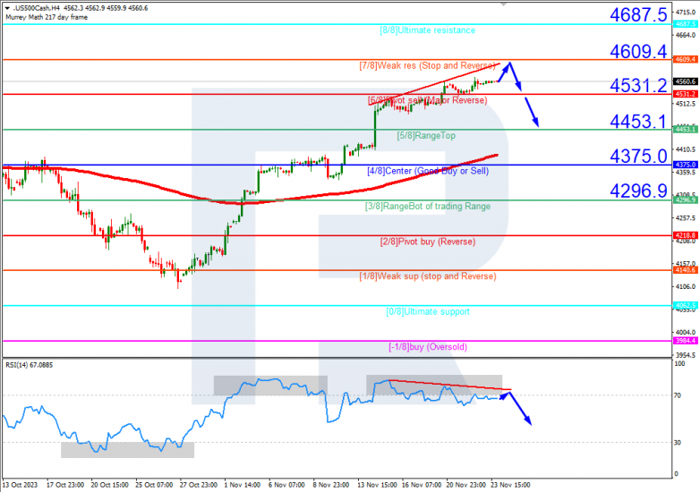Click the 16 Nov 07:00 time label

tap(422, 485)
